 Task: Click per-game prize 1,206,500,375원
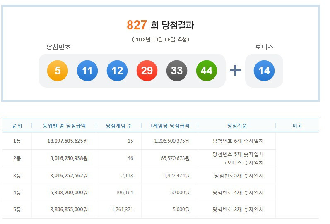click(x=172, y=141)
